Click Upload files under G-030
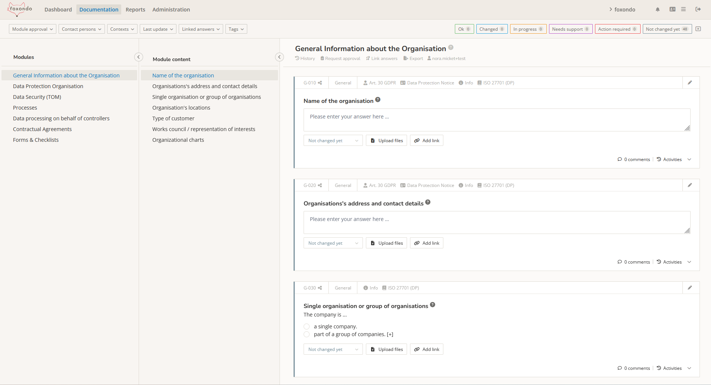This screenshot has height=385, width=711. [x=386, y=349]
